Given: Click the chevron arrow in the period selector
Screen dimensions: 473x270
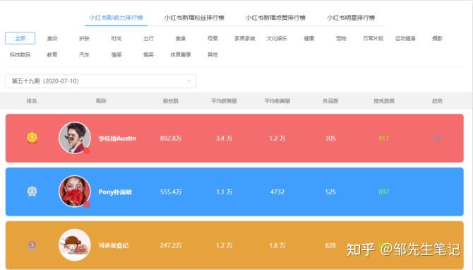Looking at the screenshot, I should pos(188,81).
